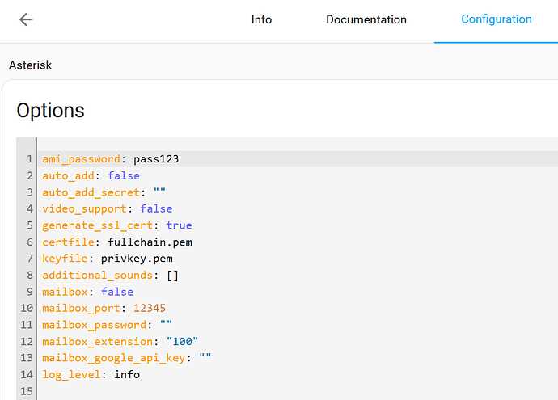Select the Configuration tab
The image size is (558, 400).
point(496,19)
